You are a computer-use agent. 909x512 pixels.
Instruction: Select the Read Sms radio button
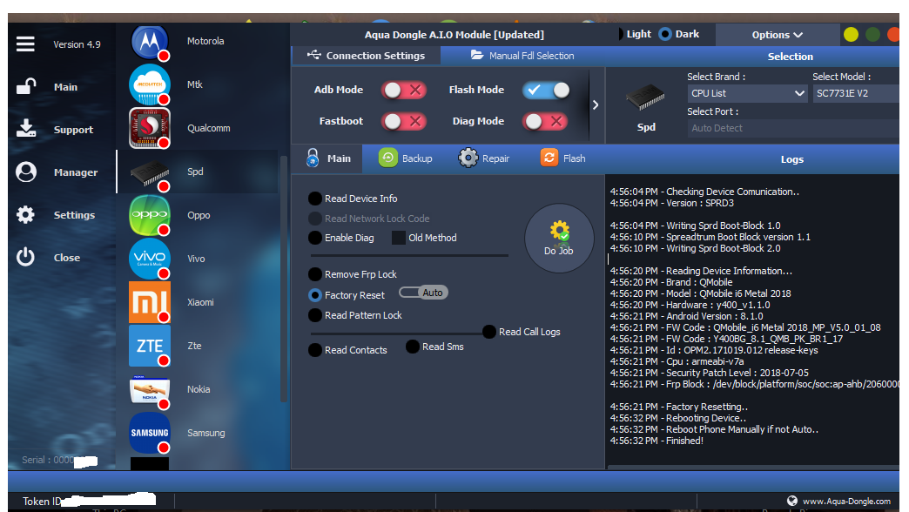pos(412,347)
